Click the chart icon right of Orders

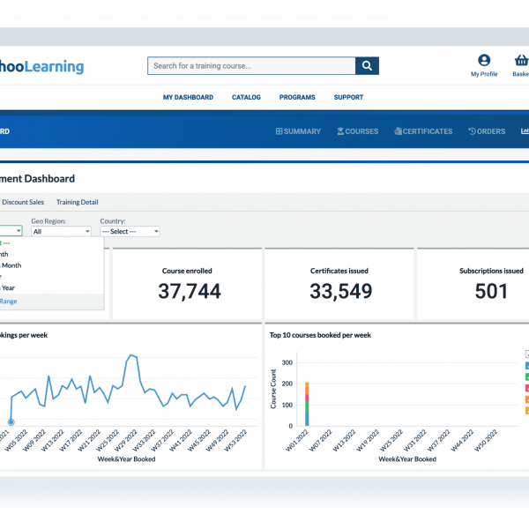pyautogui.click(x=525, y=131)
